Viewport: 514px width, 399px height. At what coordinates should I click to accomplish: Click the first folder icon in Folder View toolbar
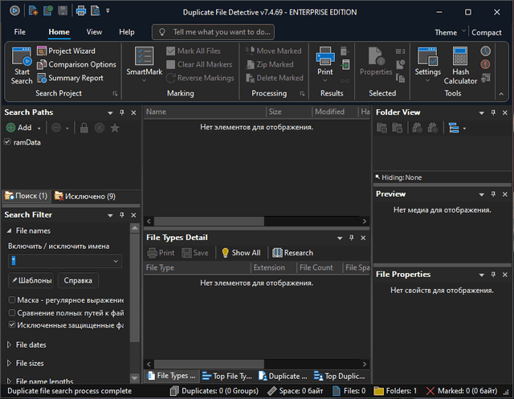(x=382, y=128)
